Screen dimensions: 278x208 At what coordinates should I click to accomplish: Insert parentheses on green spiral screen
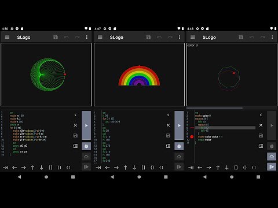[60, 168]
